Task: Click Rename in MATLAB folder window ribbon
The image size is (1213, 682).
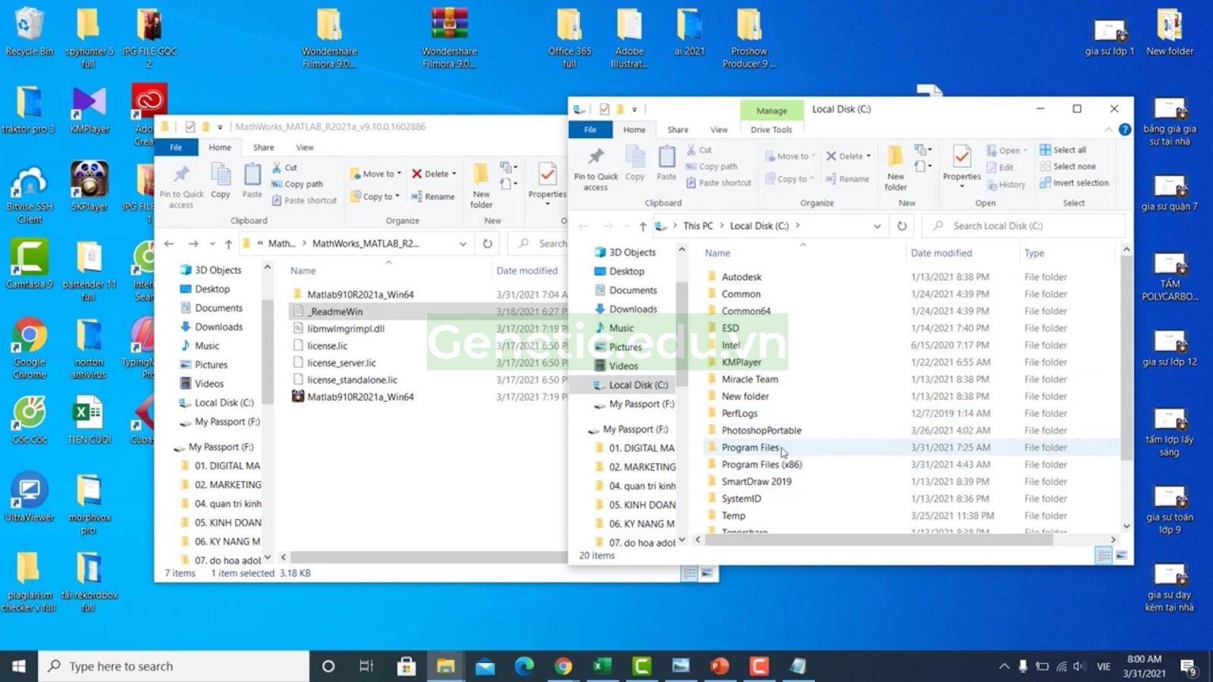Action: tap(433, 196)
